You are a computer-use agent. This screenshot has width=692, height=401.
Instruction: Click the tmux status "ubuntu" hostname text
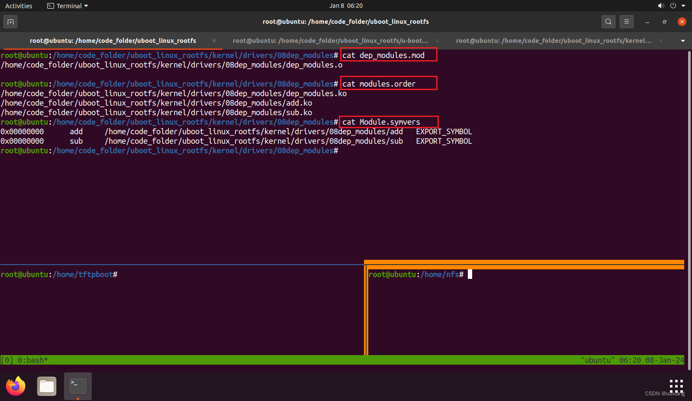tap(598, 360)
